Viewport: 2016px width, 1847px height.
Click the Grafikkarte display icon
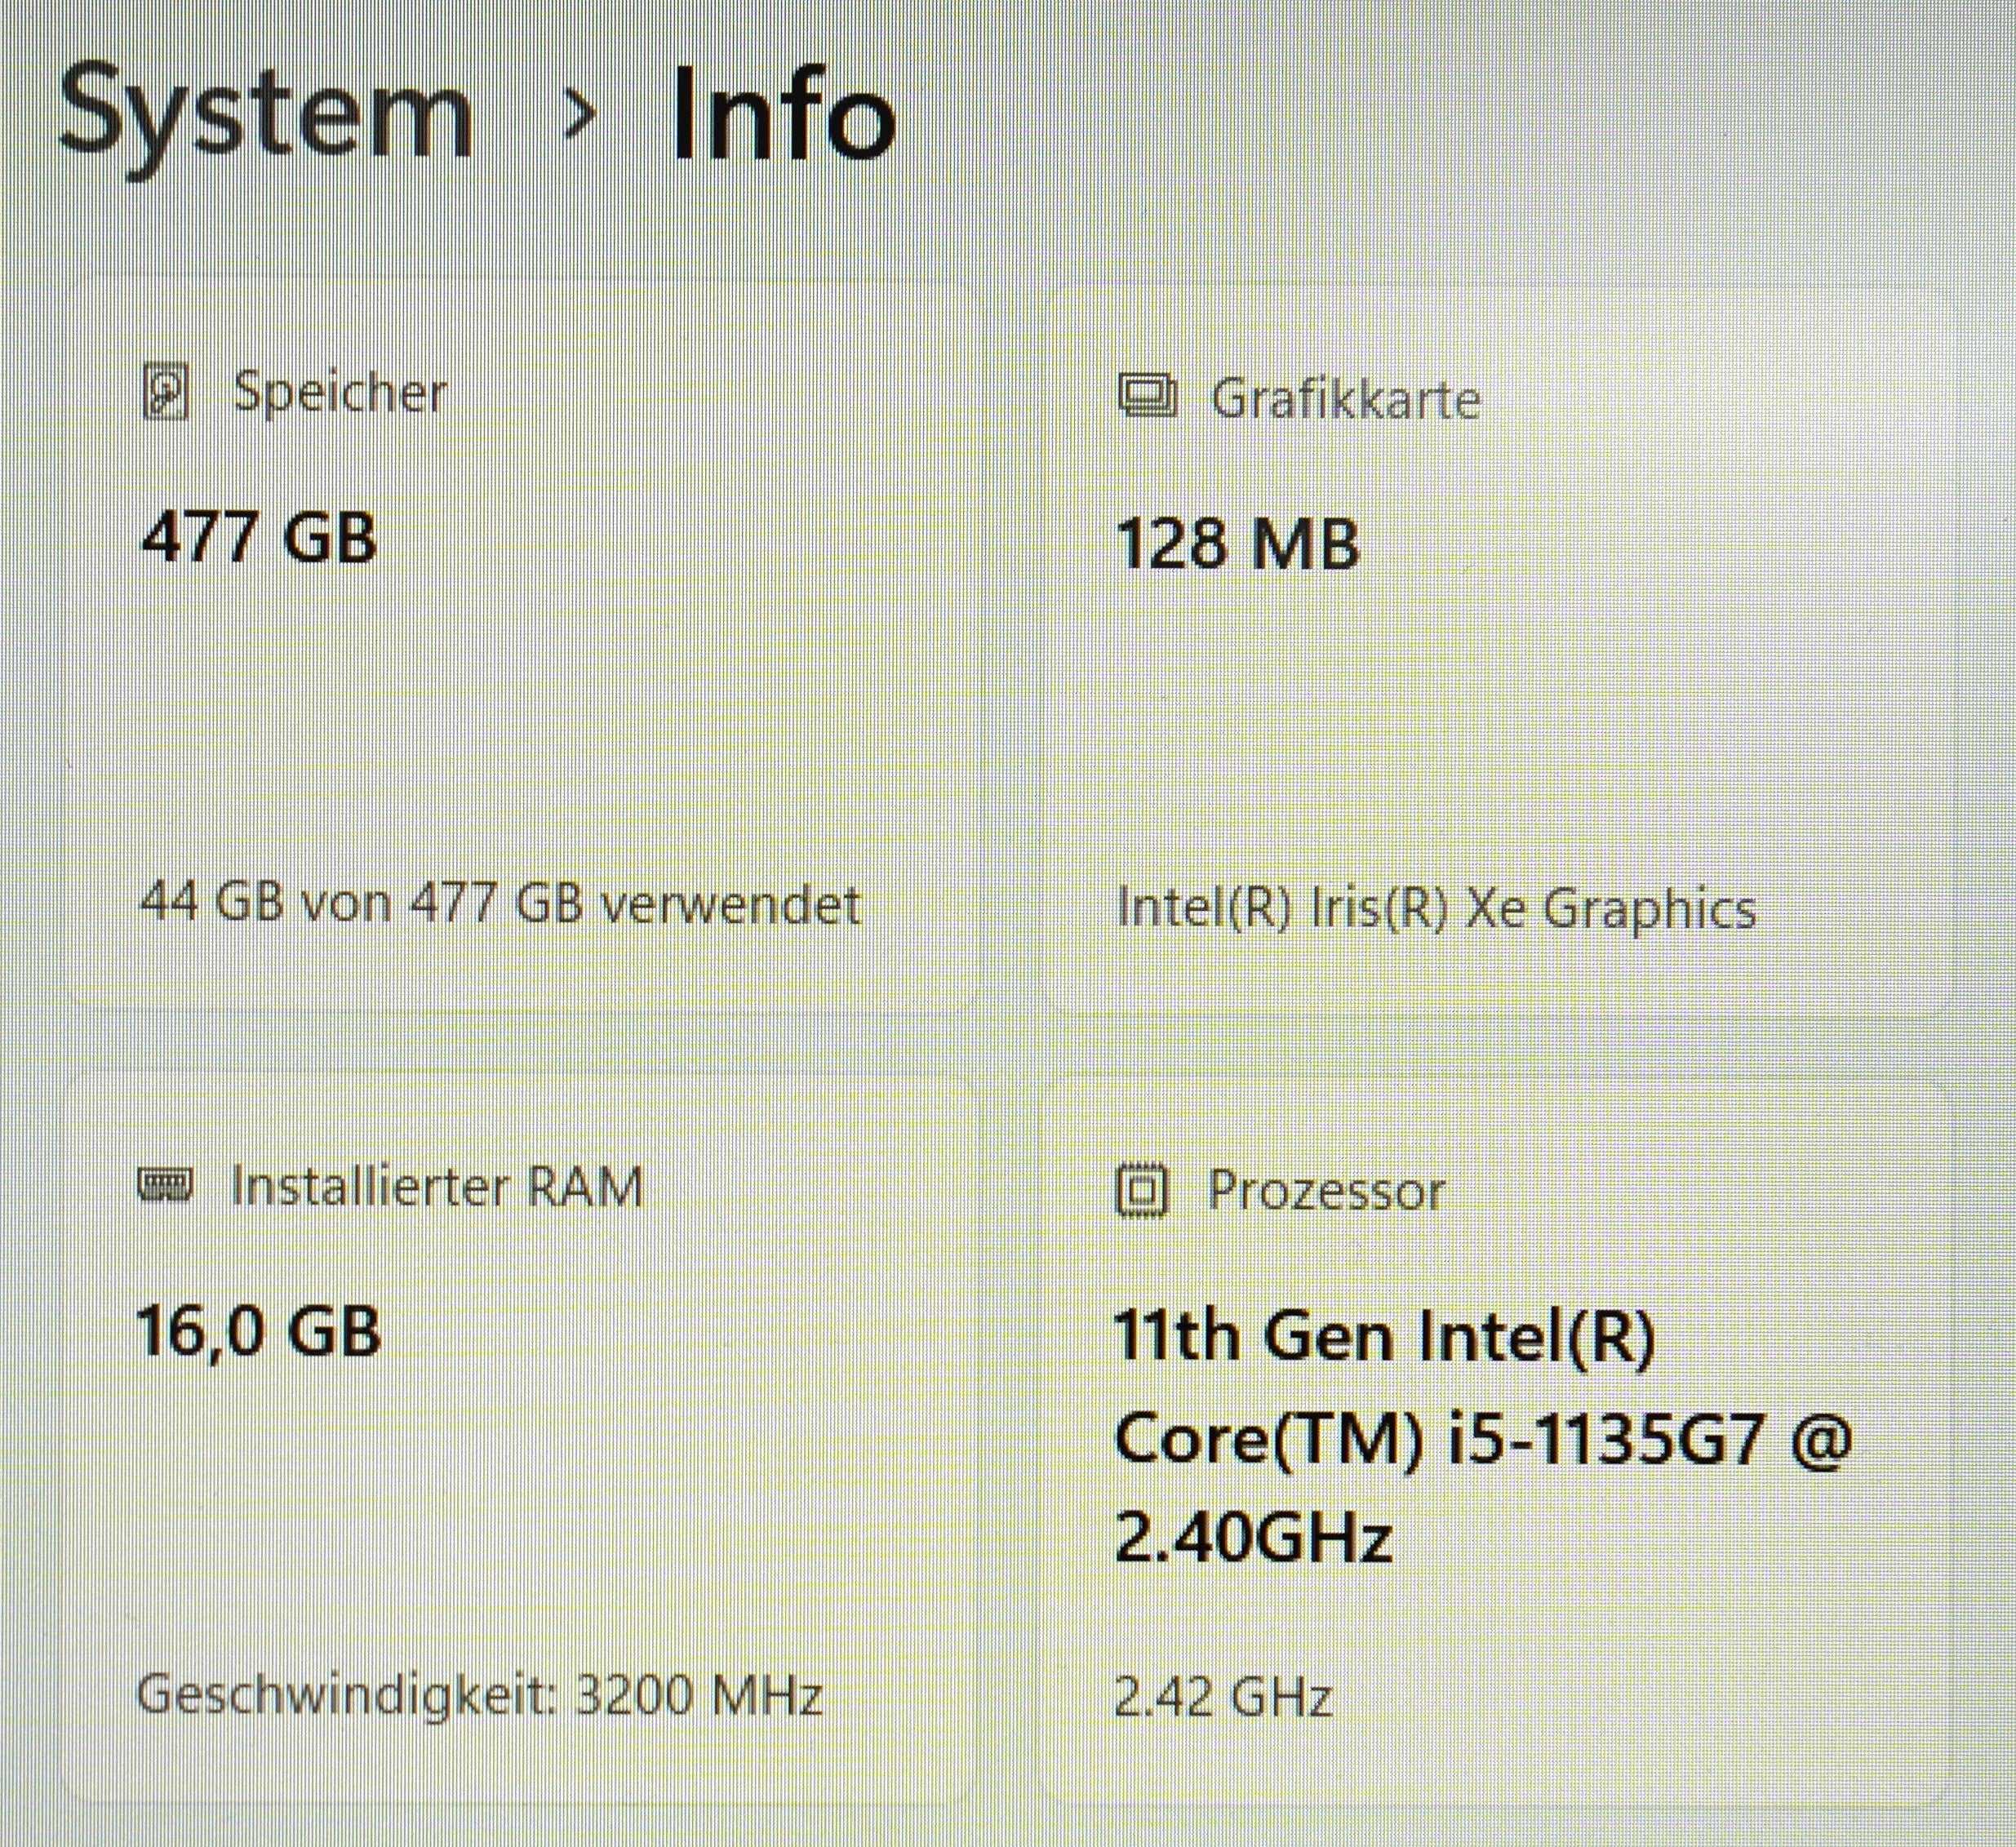[1146, 396]
